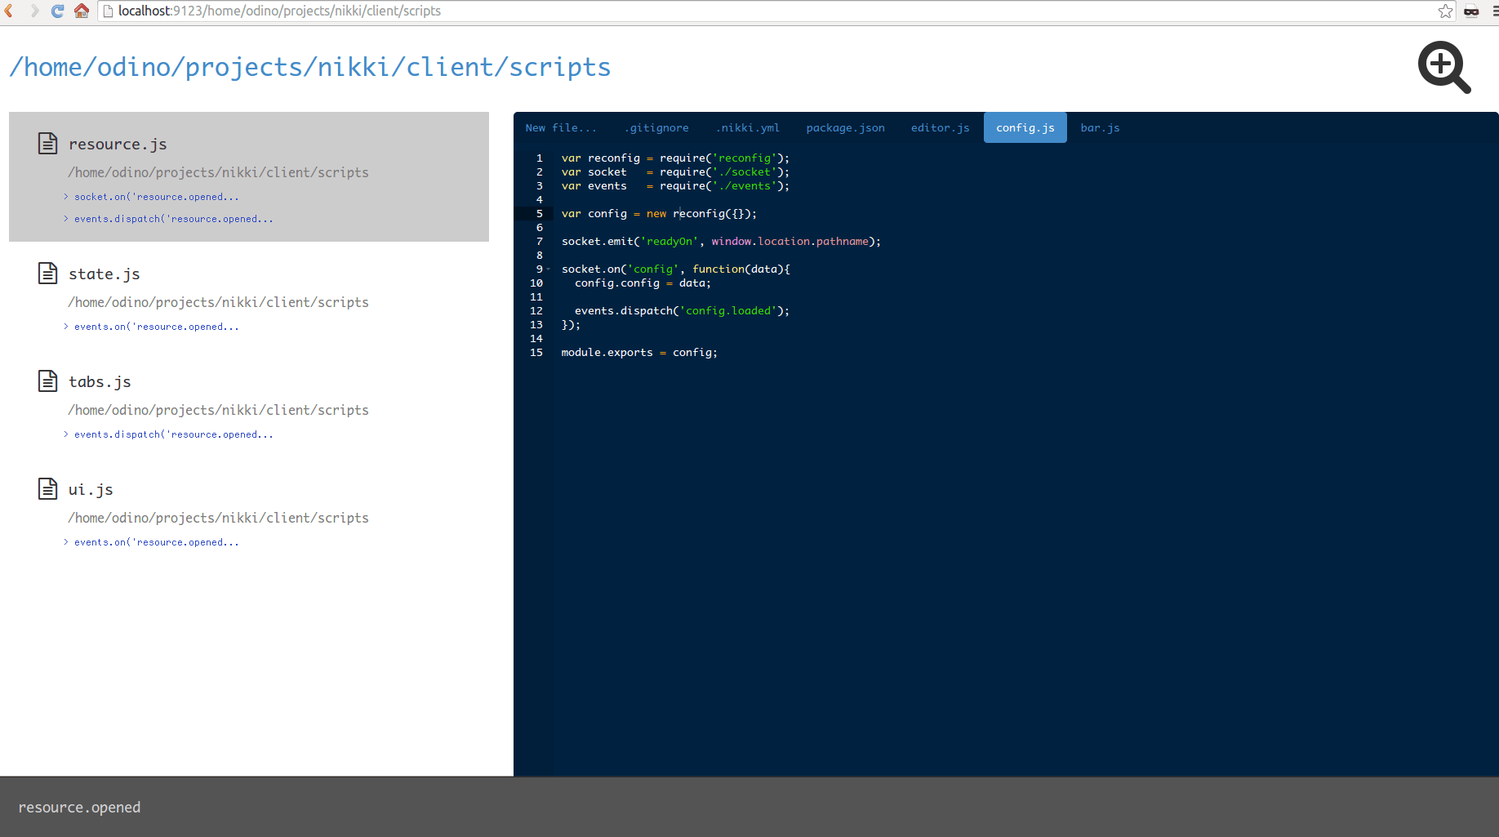Click the back navigation arrow
1499x837 pixels.
coord(10,11)
